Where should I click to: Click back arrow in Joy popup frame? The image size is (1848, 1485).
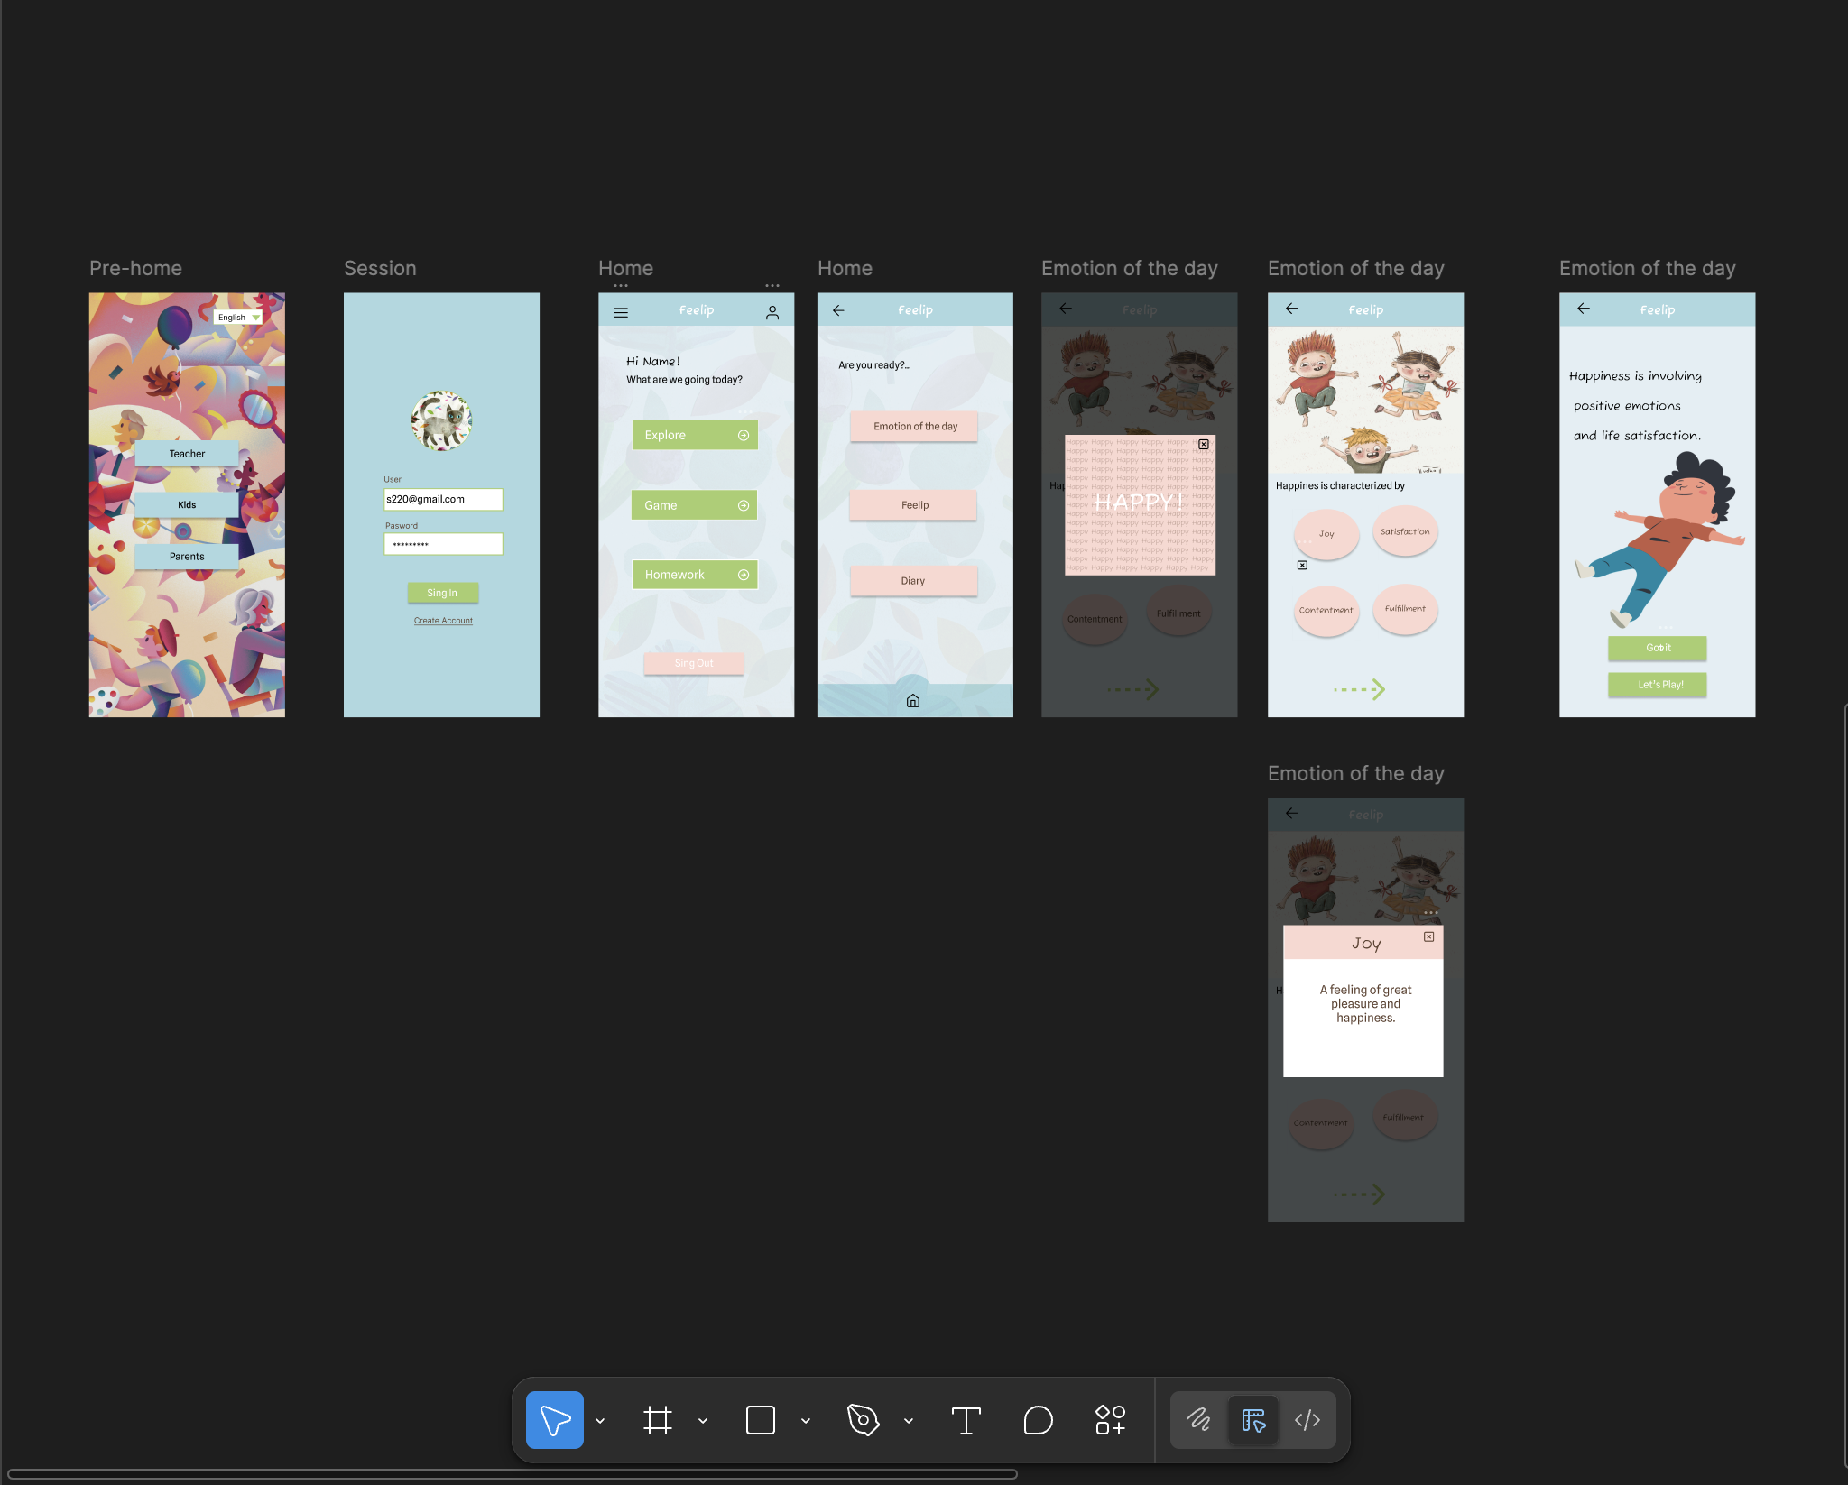pos(1292,813)
